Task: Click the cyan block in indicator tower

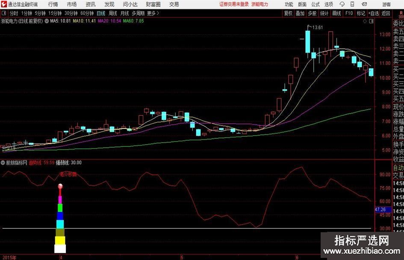Action: pyautogui.click(x=60, y=224)
